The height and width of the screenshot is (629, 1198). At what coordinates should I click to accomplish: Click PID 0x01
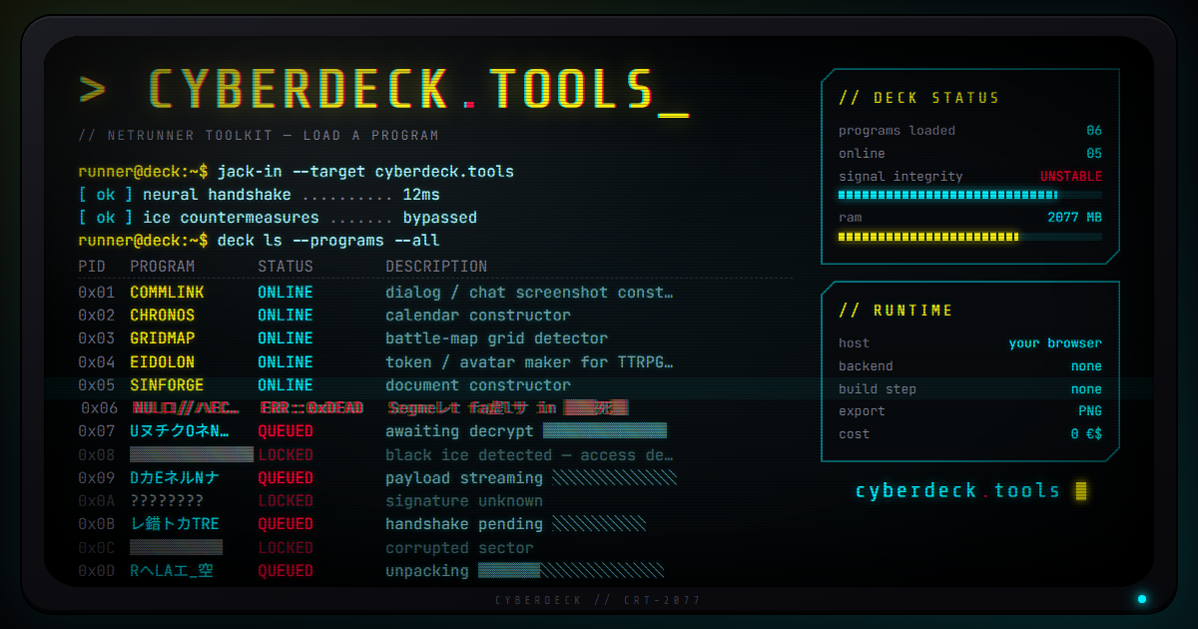pos(96,293)
